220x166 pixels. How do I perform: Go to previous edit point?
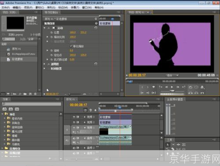tap(161, 87)
